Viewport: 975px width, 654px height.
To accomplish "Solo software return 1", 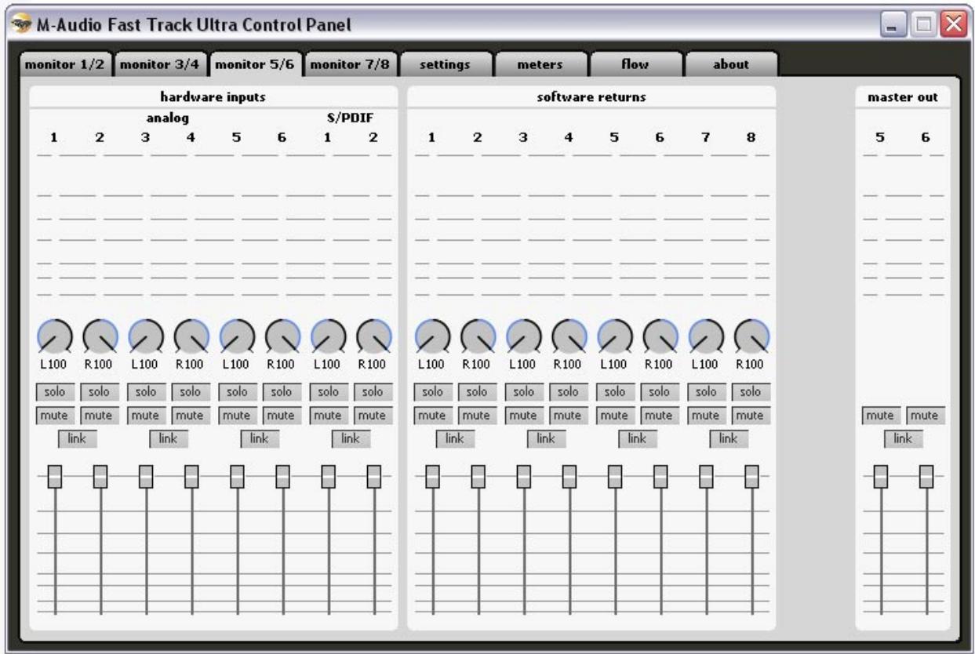I will [432, 391].
